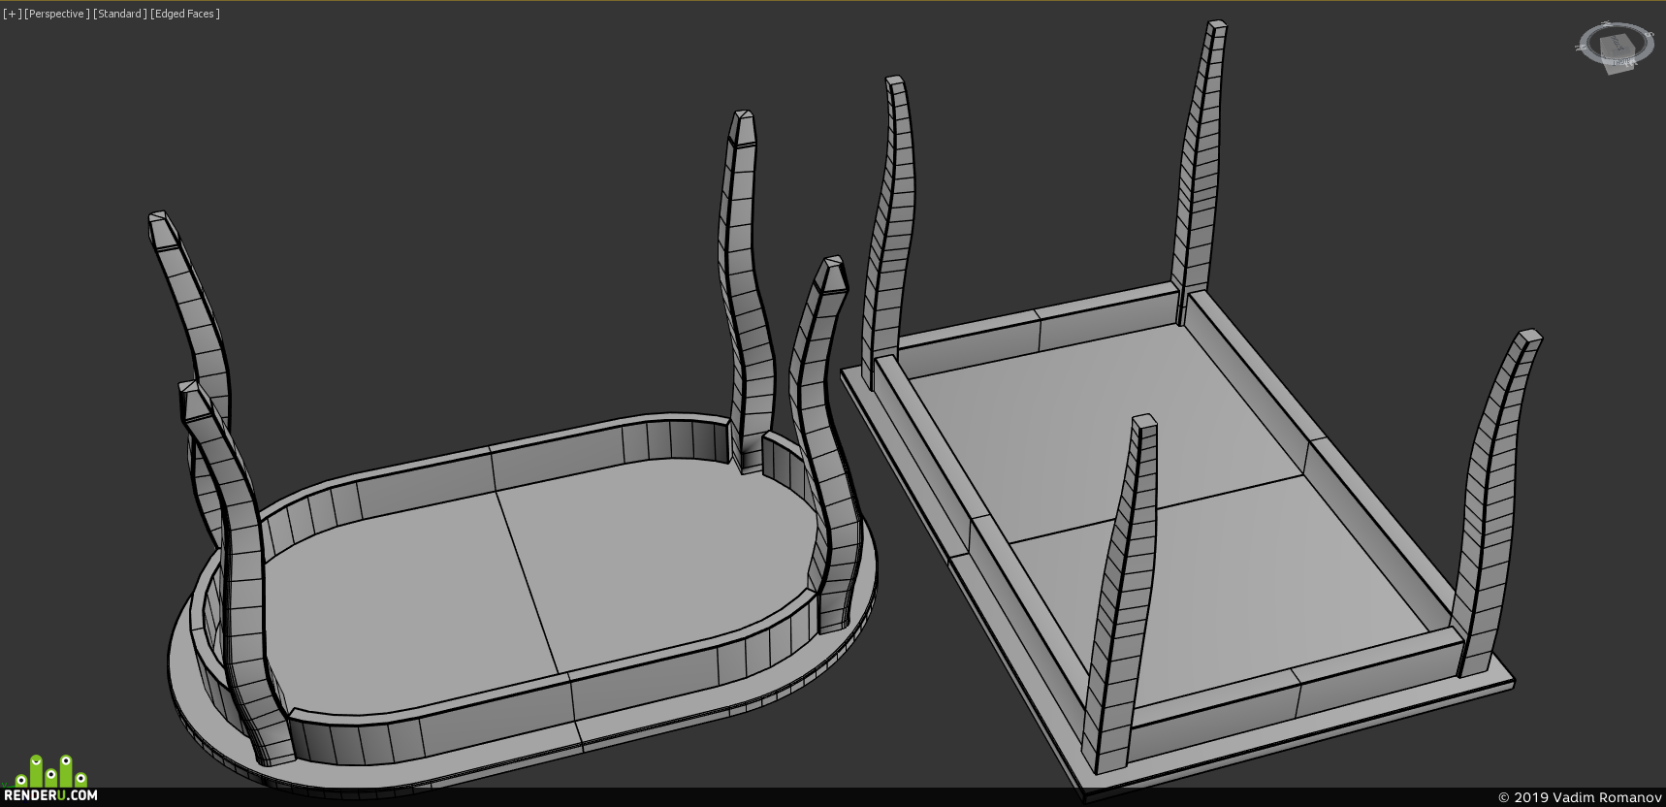
Task: Open the [+] viewport general menu
Action: tap(12, 14)
